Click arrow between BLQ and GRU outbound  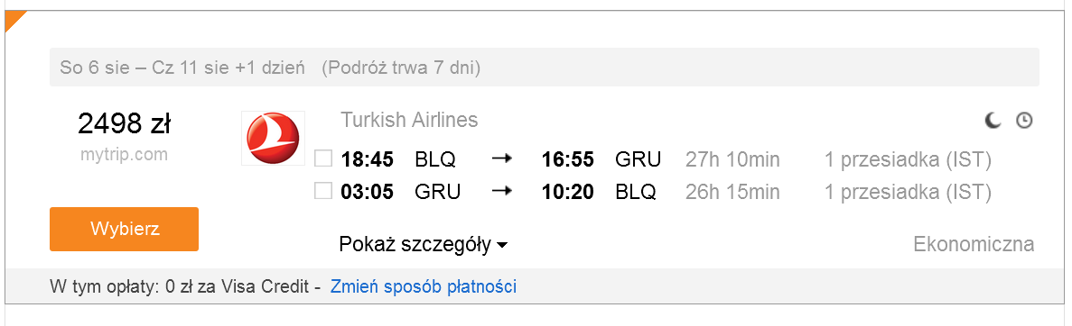click(x=502, y=160)
